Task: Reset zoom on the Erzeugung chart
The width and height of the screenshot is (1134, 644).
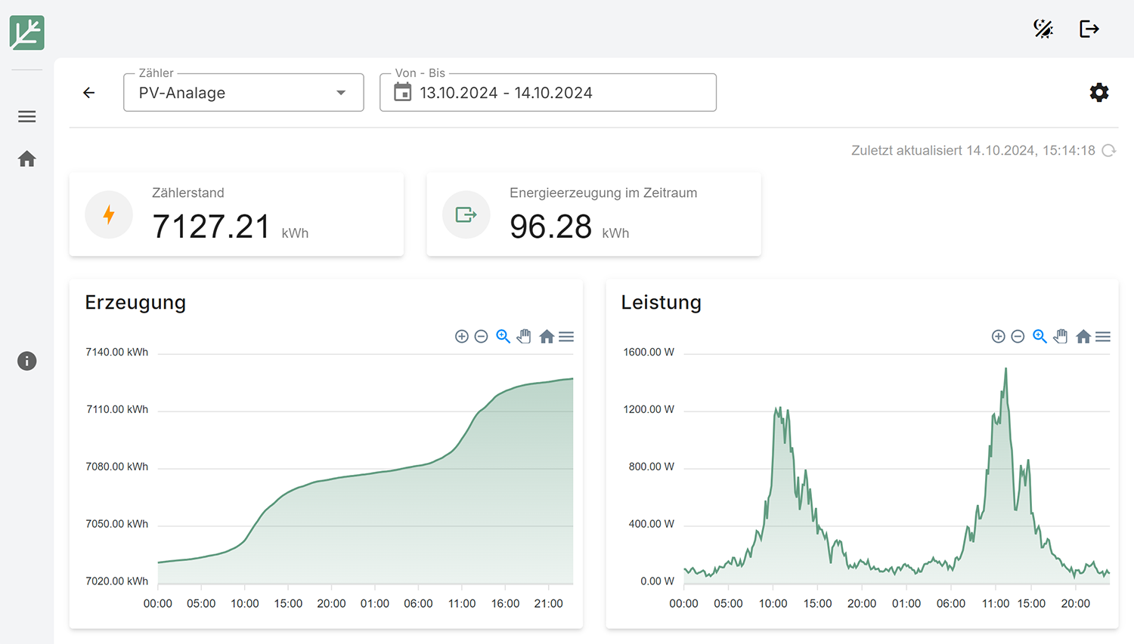Action: [x=547, y=337]
